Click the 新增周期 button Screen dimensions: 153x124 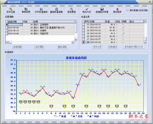point(18,47)
